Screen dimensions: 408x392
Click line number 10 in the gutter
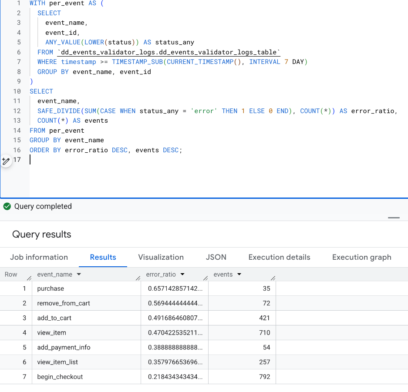[x=17, y=91]
